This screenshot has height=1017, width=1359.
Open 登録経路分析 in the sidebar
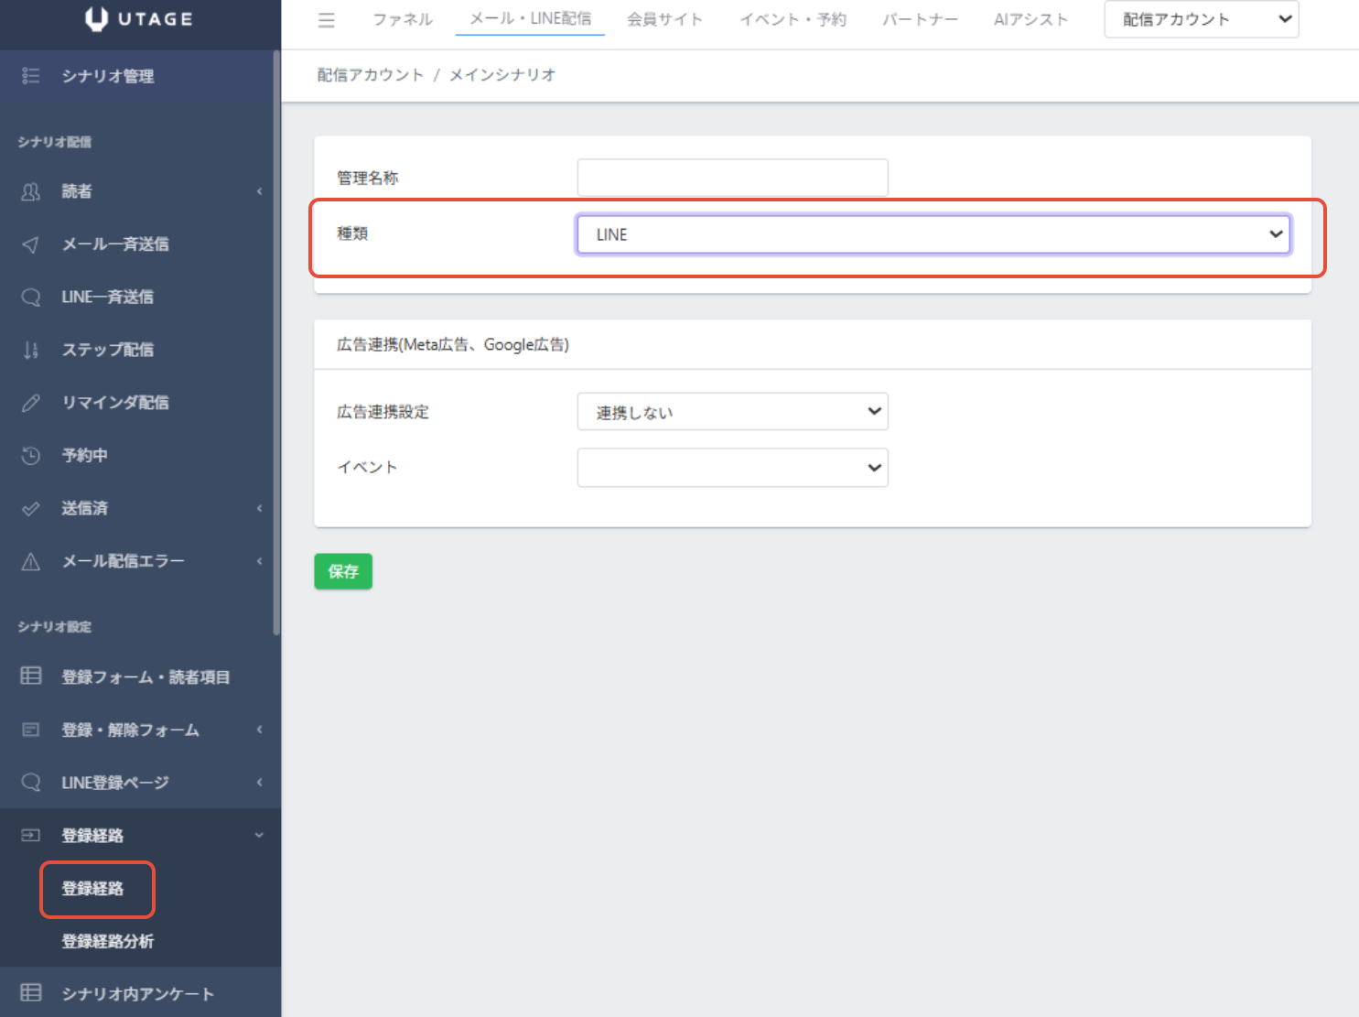tap(107, 941)
